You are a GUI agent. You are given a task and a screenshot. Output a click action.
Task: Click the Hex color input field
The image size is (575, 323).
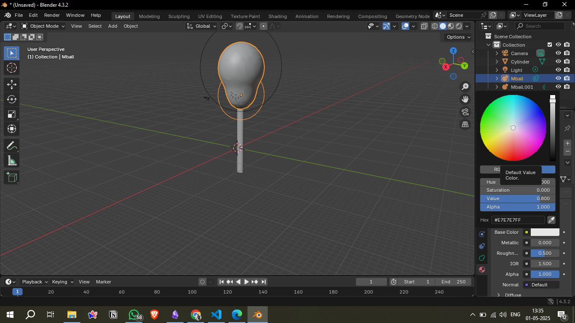point(518,220)
